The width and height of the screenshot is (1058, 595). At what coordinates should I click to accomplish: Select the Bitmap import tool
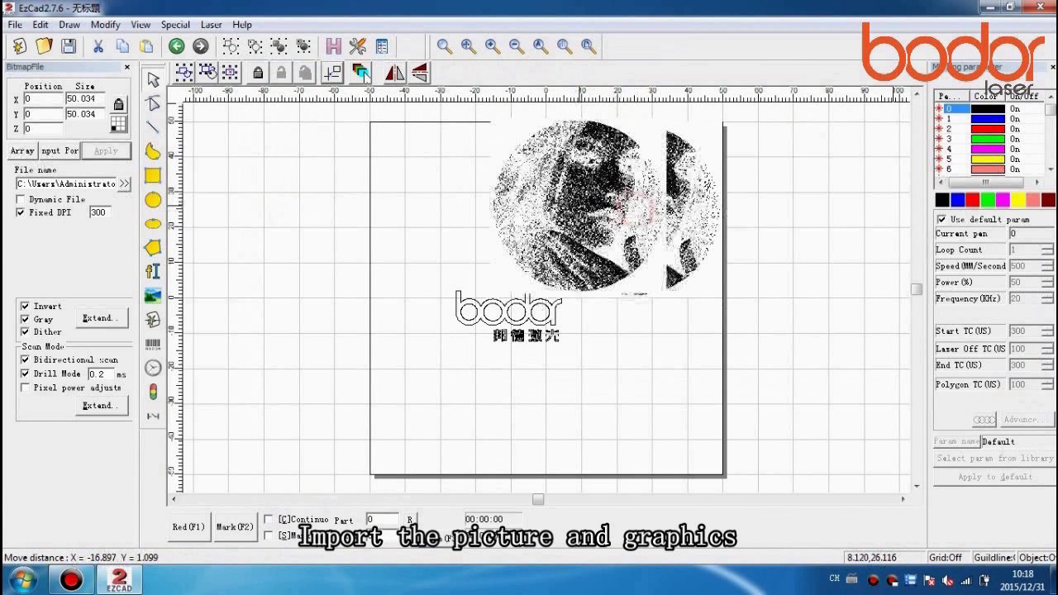pyautogui.click(x=153, y=295)
